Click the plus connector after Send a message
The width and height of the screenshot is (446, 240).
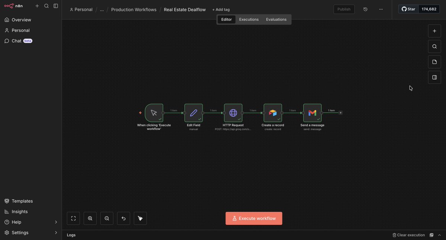[340, 113]
